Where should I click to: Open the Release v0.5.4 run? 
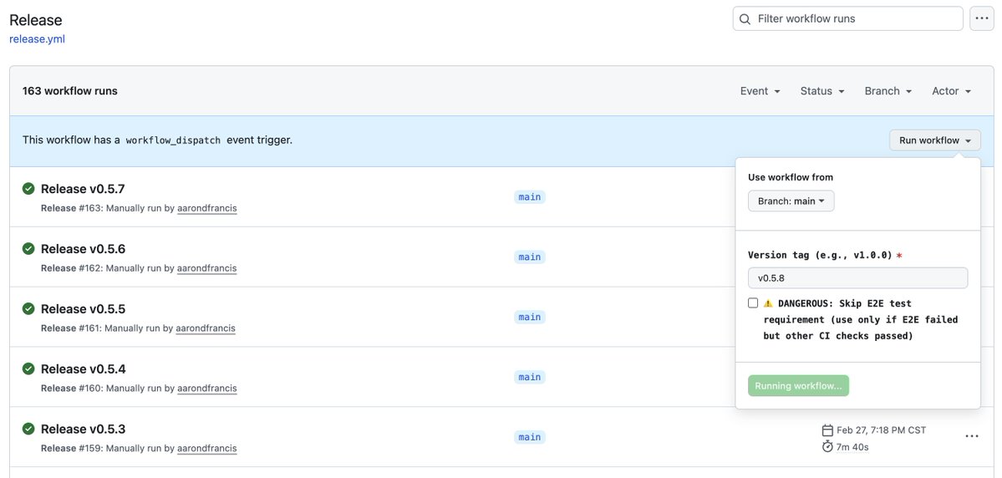tap(83, 369)
